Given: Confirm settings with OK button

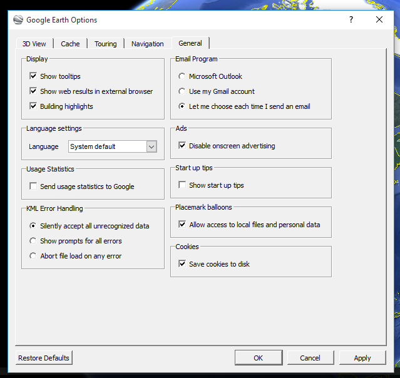Looking at the screenshot, I should pyautogui.click(x=258, y=358).
